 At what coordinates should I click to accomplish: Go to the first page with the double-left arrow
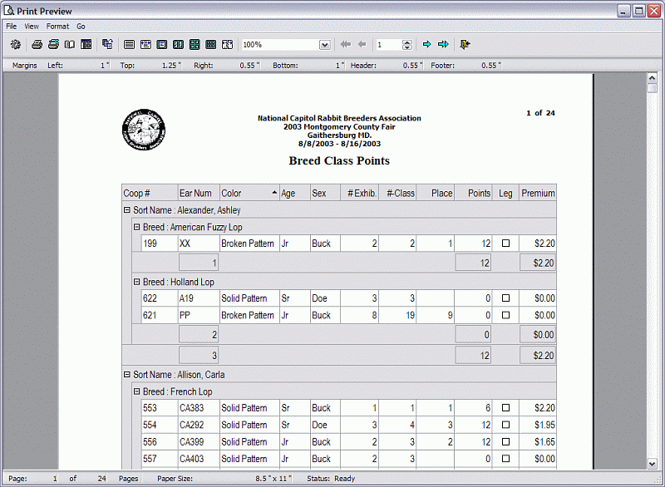tap(346, 44)
